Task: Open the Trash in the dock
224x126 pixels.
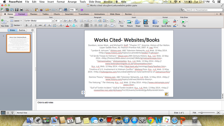Action: pyautogui.click(x=195, y=120)
